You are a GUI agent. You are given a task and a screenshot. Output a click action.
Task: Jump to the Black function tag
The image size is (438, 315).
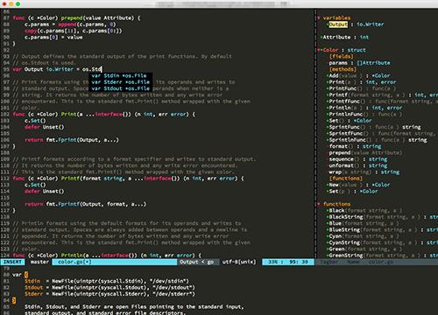coord(365,211)
